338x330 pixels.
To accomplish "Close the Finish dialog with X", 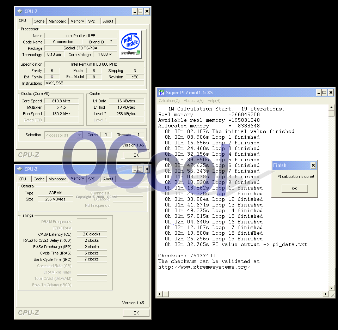I will pyautogui.click(x=313, y=165).
